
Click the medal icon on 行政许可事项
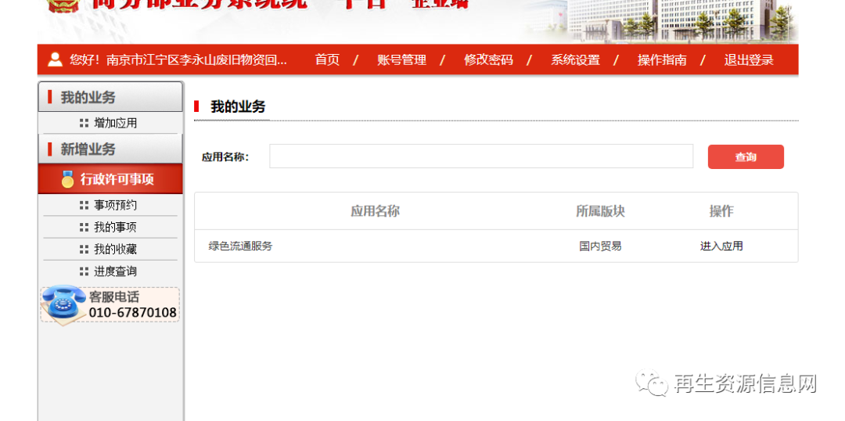click(68, 179)
